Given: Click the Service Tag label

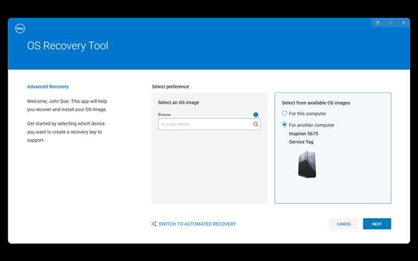Looking at the screenshot, I should (x=301, y=142).
